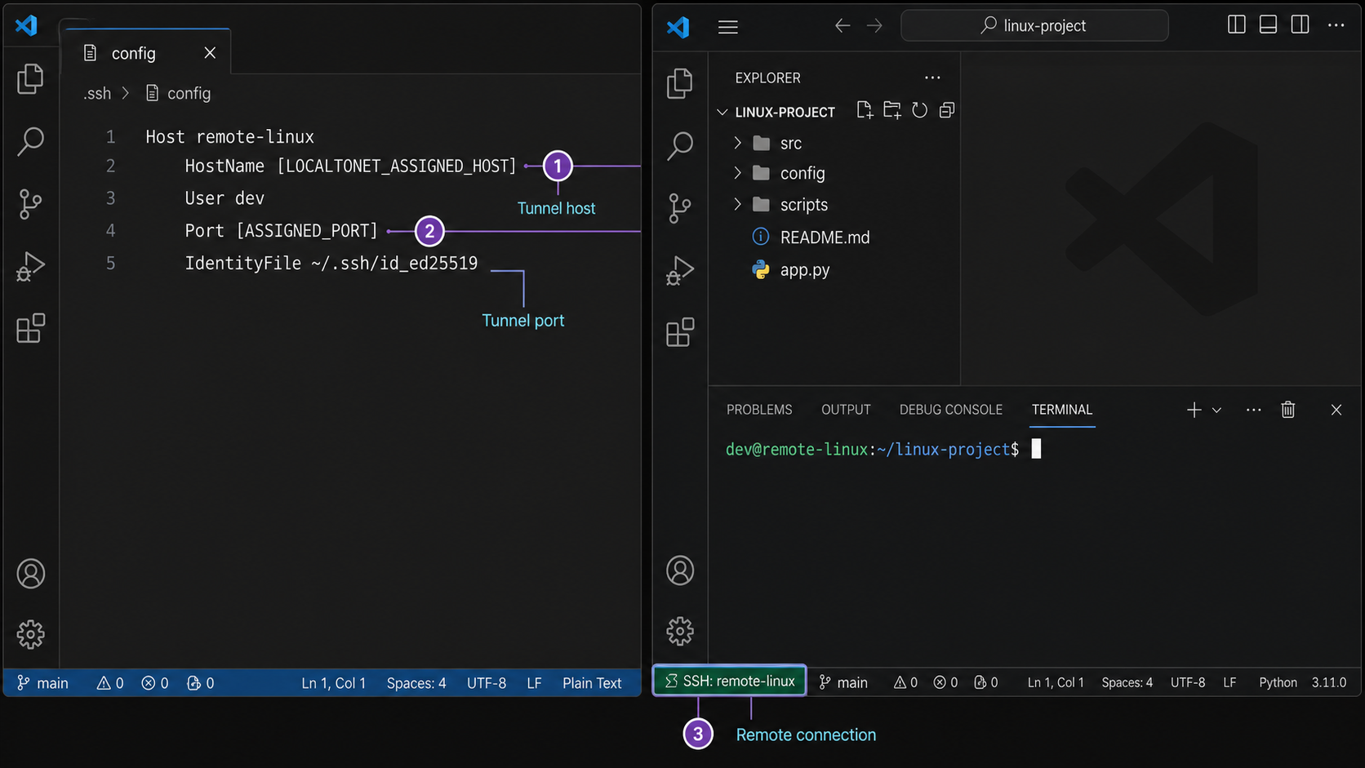Close the terminal panel

click(x=1336, y=410)
